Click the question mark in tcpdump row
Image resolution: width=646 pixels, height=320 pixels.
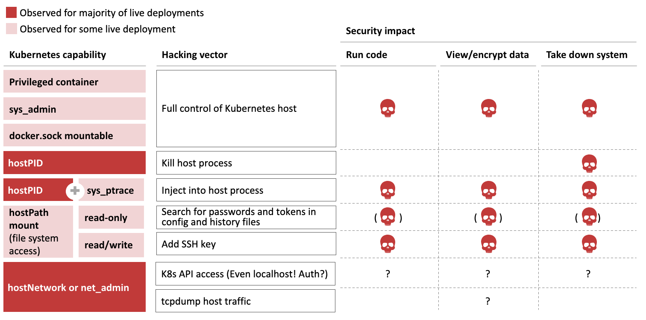coord(487,301)
